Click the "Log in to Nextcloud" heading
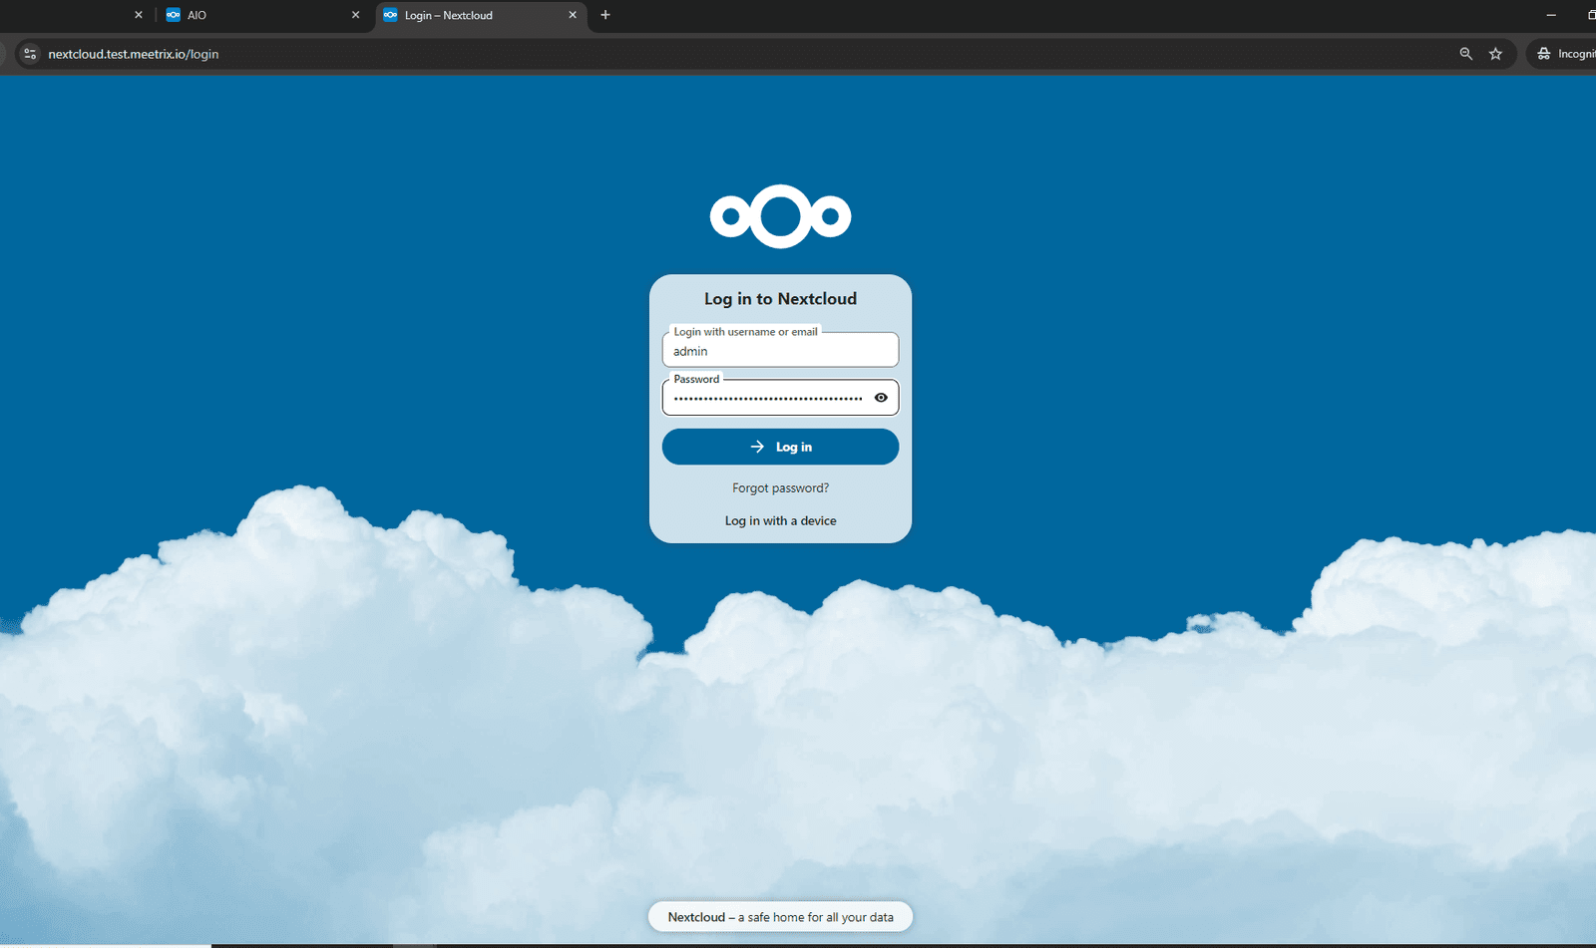 pos(780,299)
